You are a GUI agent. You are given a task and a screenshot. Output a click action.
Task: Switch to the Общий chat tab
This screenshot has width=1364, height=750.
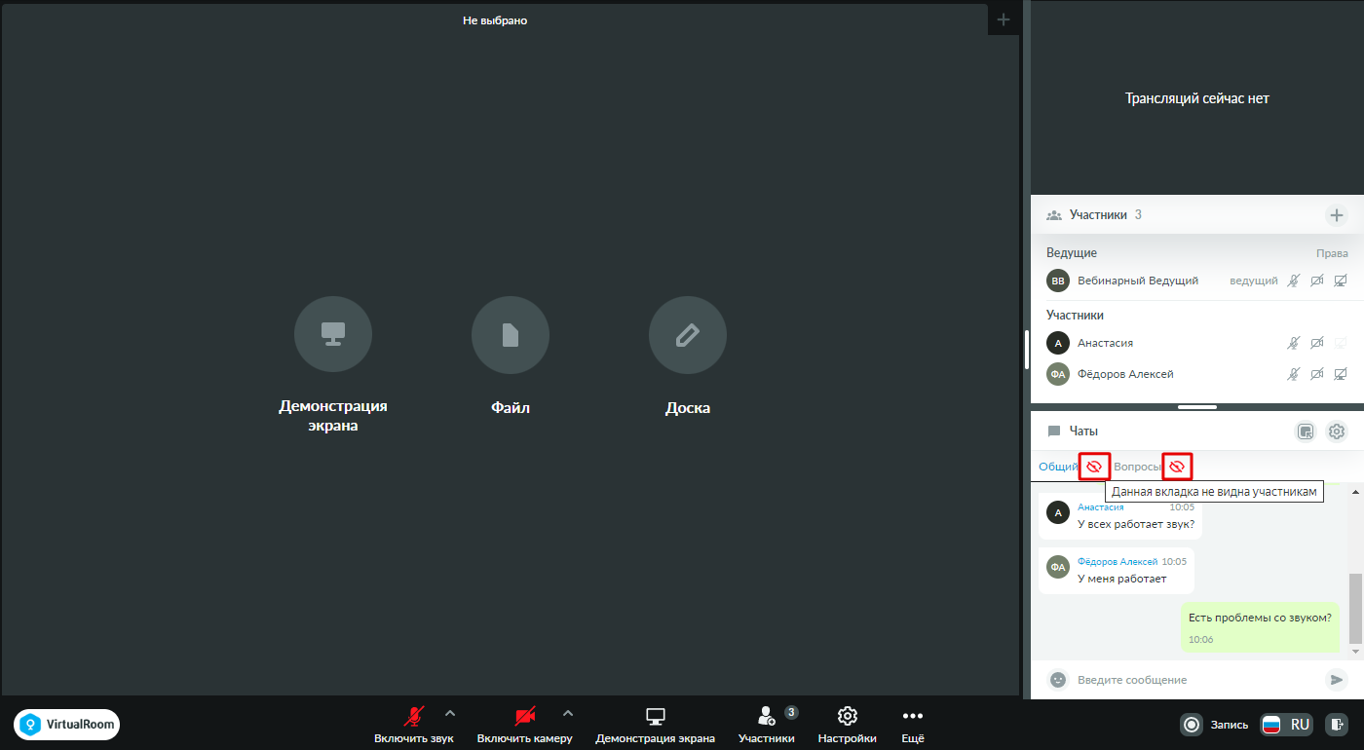tap(1058, 467)
